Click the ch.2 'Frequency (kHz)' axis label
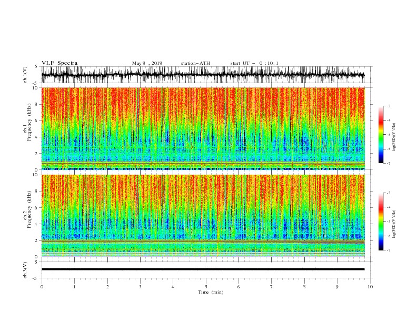The height and width of the screenshot is (322, 417). pyautogui.click(x=29, y=209)
